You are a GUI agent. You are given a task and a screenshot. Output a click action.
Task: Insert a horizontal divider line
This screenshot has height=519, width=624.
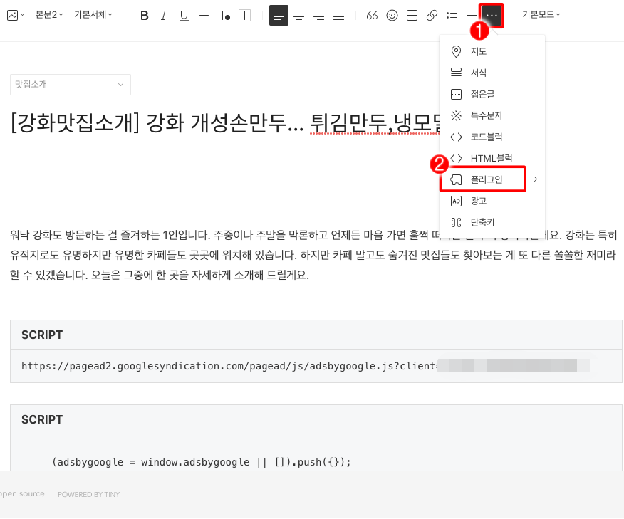472,14
